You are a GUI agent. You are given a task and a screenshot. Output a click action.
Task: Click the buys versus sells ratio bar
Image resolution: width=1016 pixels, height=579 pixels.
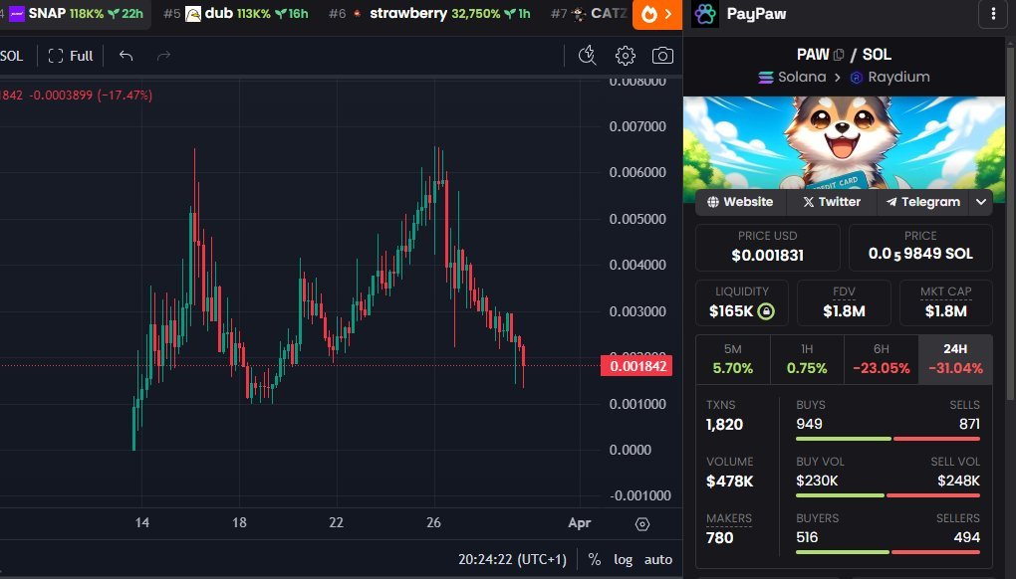[x=888, y=439]
